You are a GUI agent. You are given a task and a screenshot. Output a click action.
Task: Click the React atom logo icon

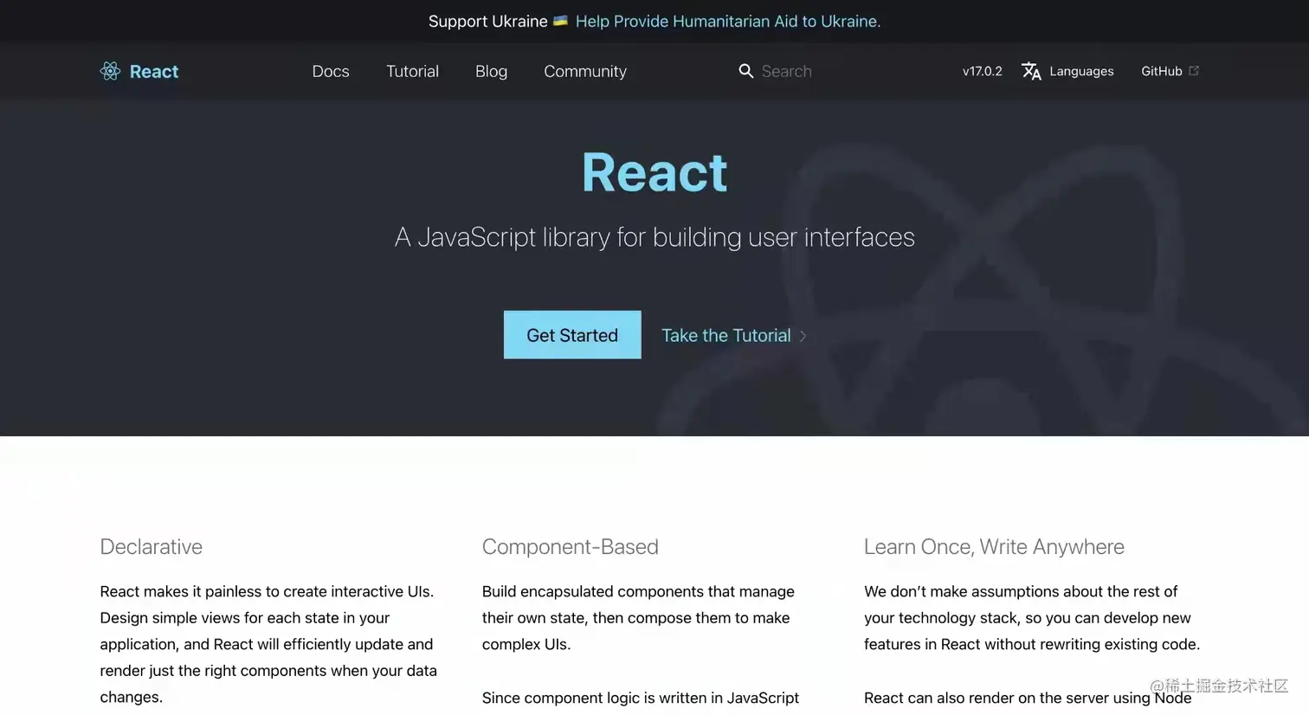[x=110, y=71]
